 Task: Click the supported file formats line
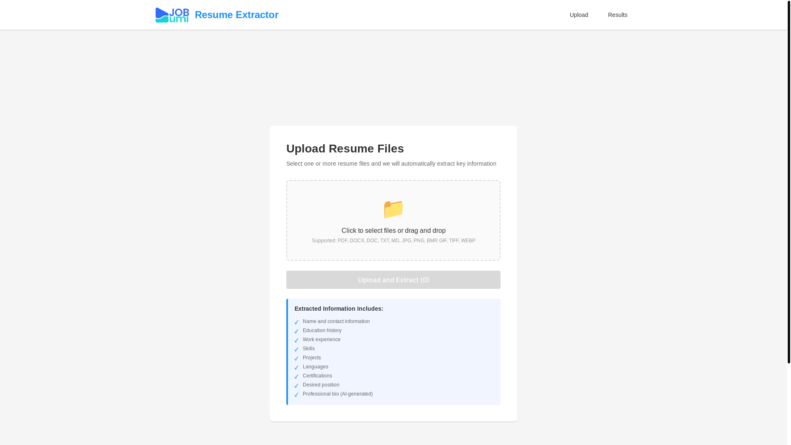pos(393,241)
